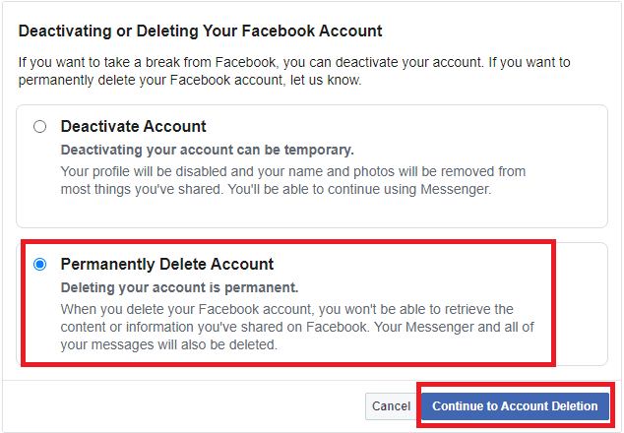Click empty footer area left of Cancel
624x433 pixels.
177,406
